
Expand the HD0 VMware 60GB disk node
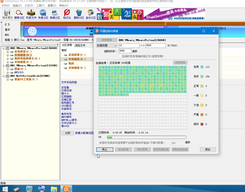(4, 48)
